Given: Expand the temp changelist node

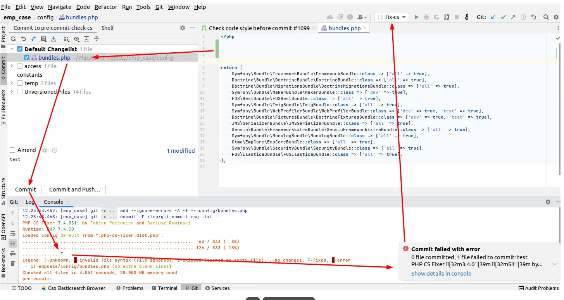Looking at the screenshot, I should click(12, 83).
